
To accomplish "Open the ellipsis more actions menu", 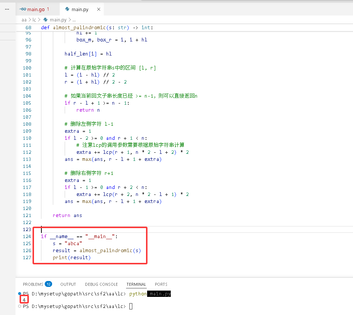I will tap(7, 9).
